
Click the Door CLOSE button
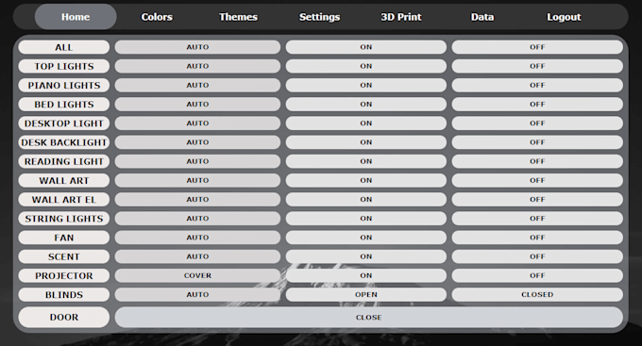coord(368,317)
